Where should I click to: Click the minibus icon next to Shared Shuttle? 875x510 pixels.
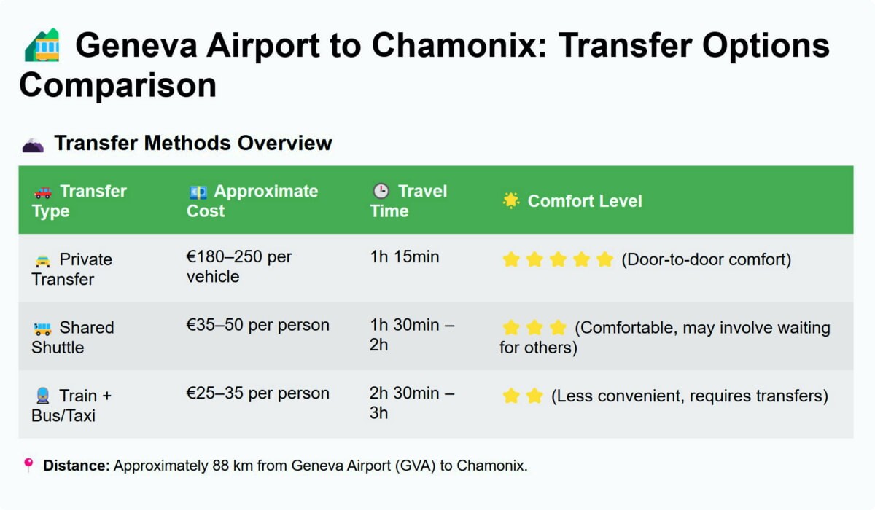click(42, 329)
